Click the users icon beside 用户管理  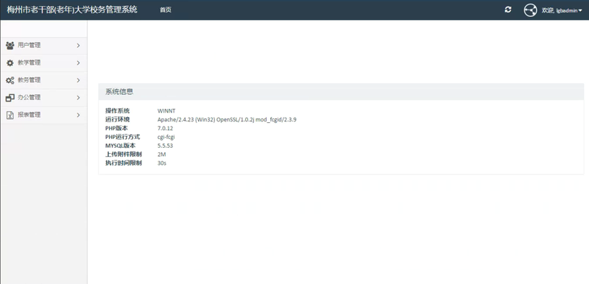10,46
